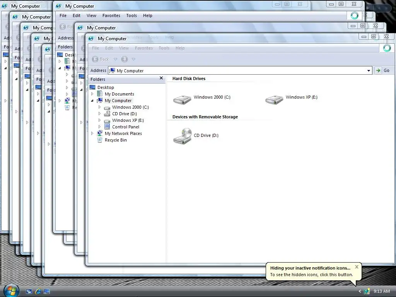The width and height of the screenshot is (396, 297).
Task: Click the 9:13 AM clock
Action: click(x=382, y=291)
